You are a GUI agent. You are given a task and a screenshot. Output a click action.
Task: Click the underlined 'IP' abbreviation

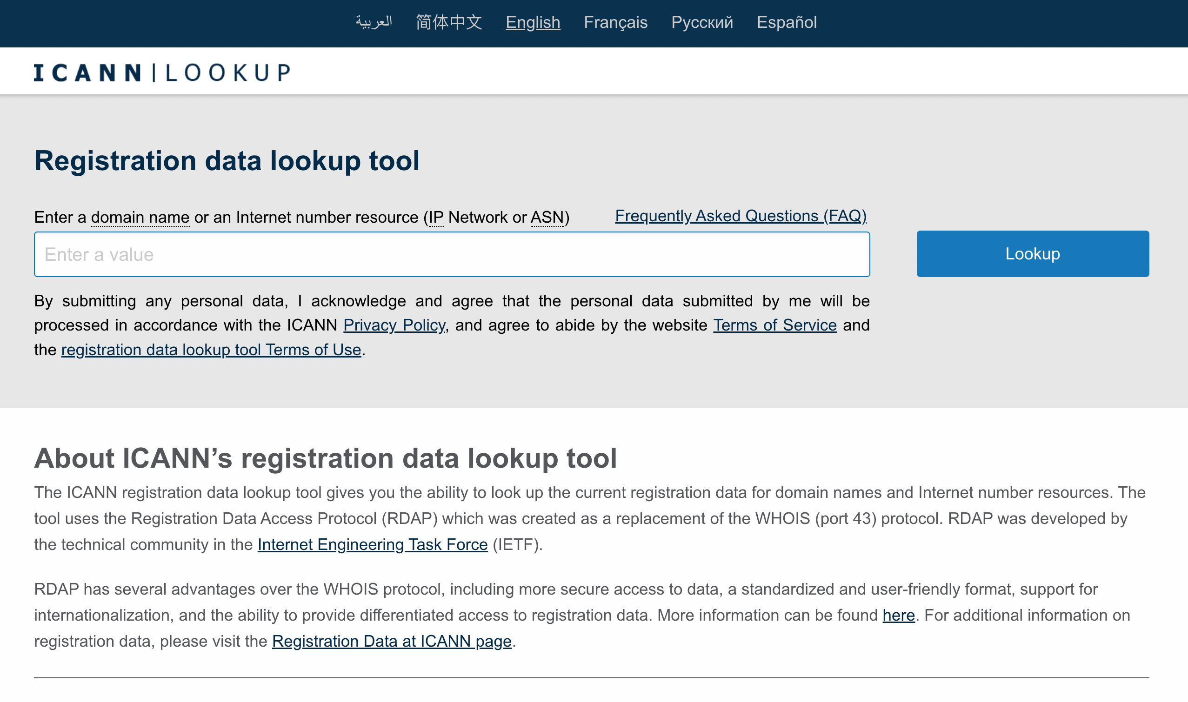tap(436, 217)
